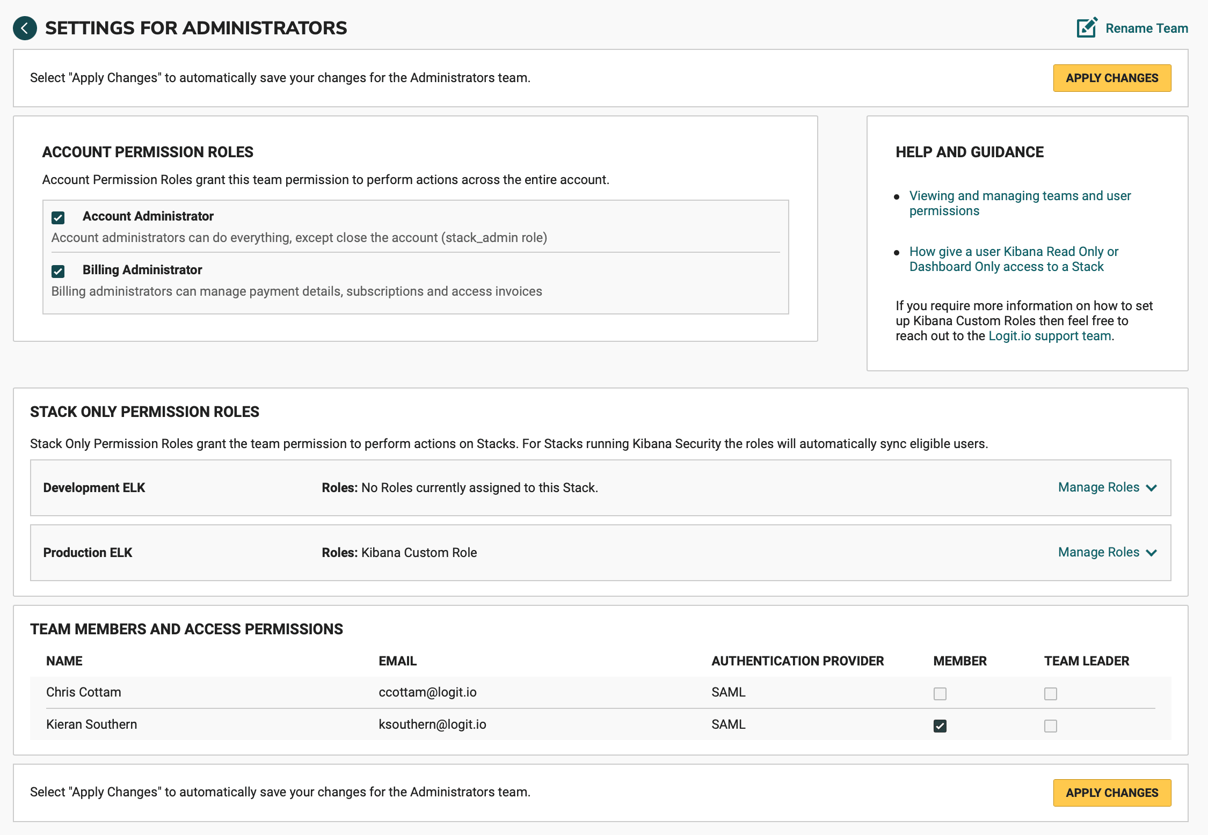Make Kieran Southern a team leader
The height and width of the screenshot is (835, 1208).
[x=1050, y=726]
